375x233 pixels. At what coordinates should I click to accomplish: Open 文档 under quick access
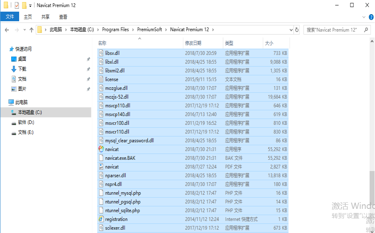tap(22, 79)
